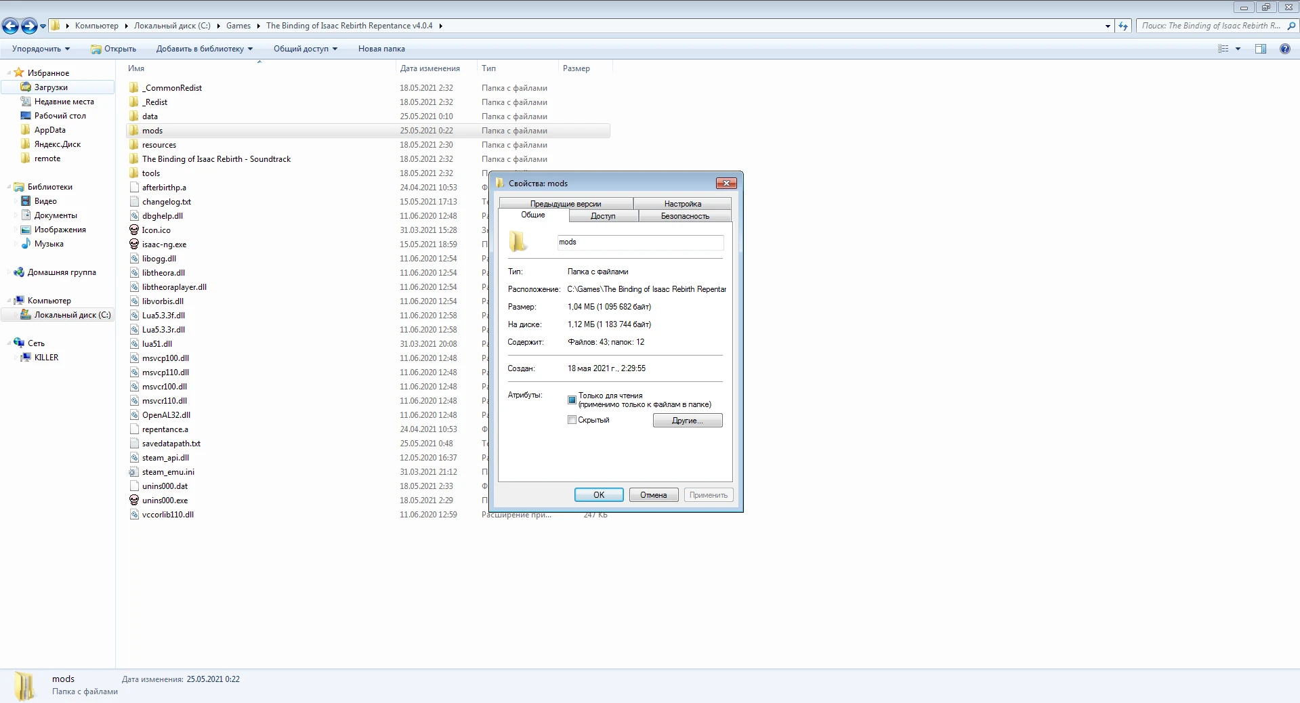Toggle the 'Только для чтения' checkbox

point(572,400)
